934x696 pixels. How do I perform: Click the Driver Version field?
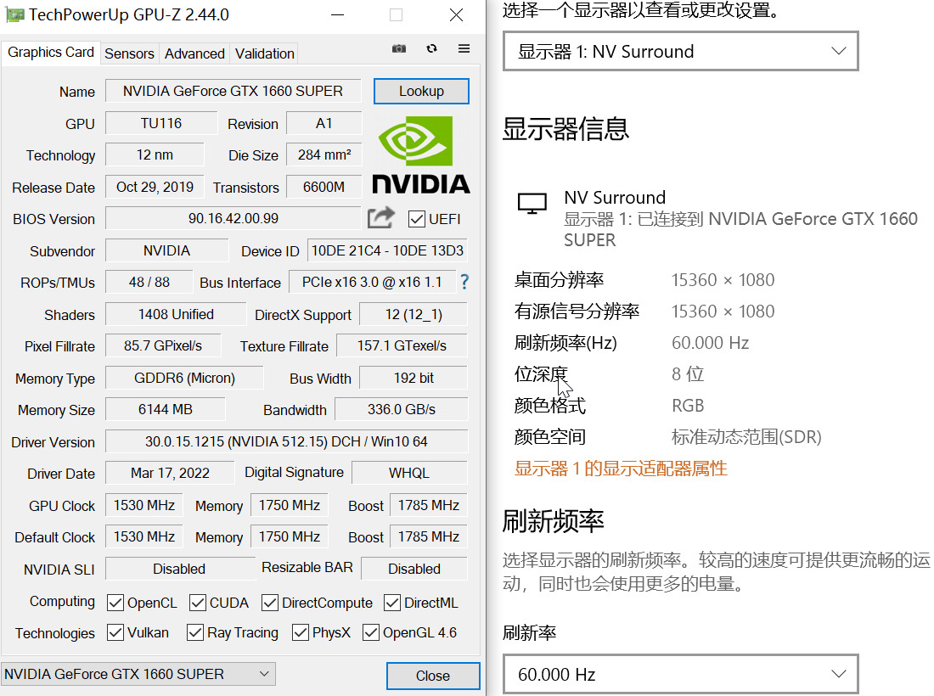click(286, 441)
